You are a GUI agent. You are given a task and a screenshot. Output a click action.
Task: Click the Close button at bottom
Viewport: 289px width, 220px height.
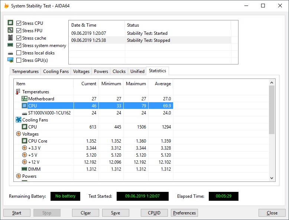[x=272, y=213]
